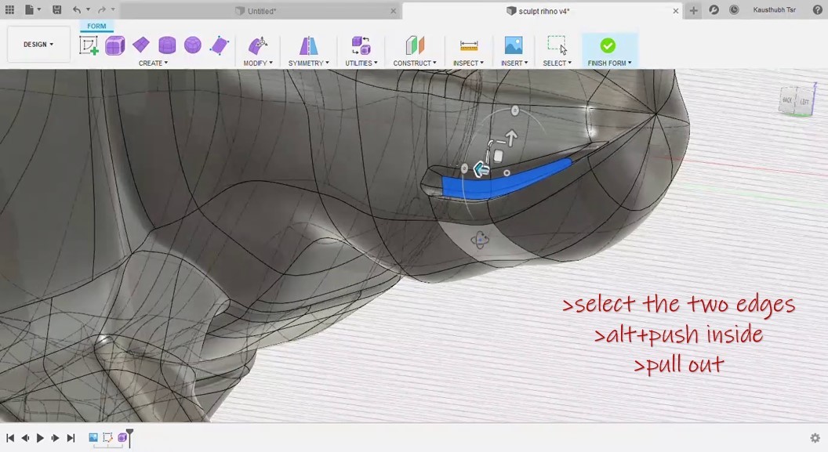Expand the FINISH FORM dropdown
This screenshot has width=828, height=452.
click(610, 63)
